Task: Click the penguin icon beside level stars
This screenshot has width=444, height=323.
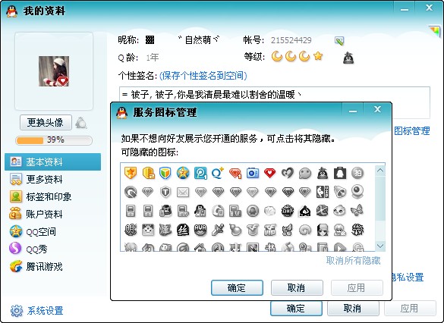Action: [x=348, y=58]
